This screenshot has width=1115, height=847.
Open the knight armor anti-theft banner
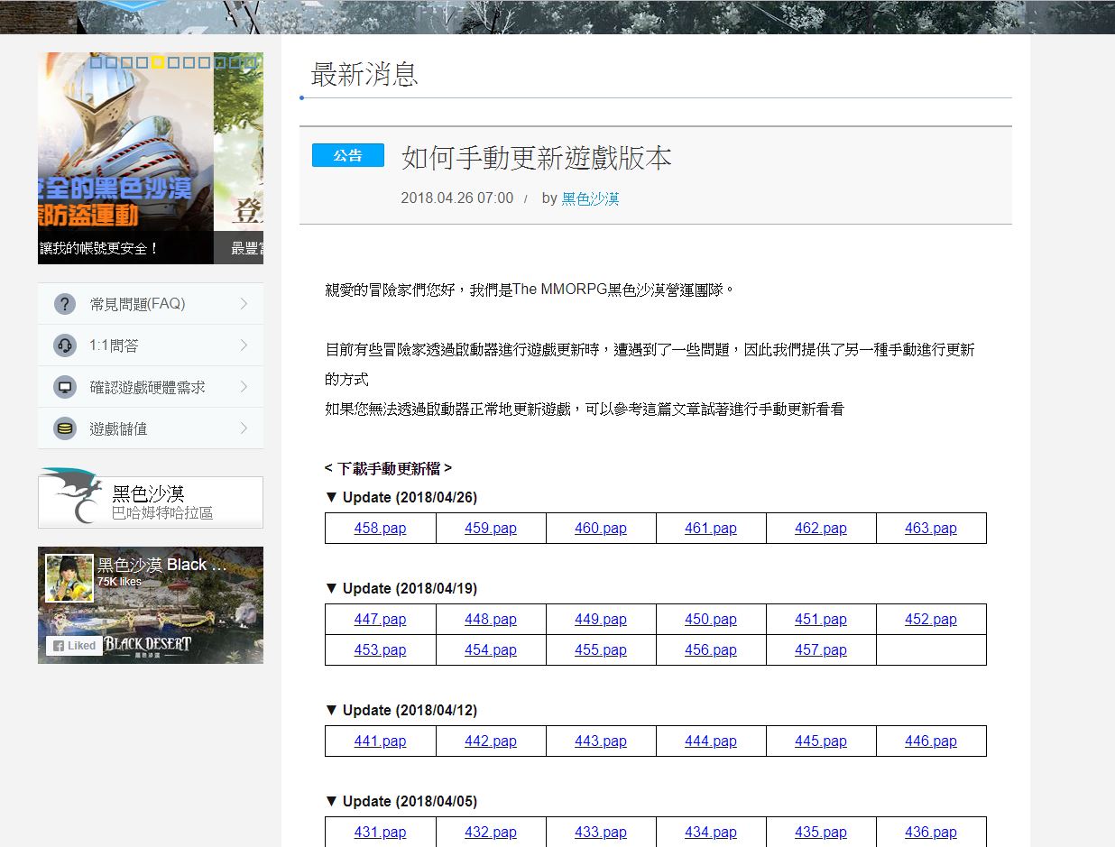(125, 158)
